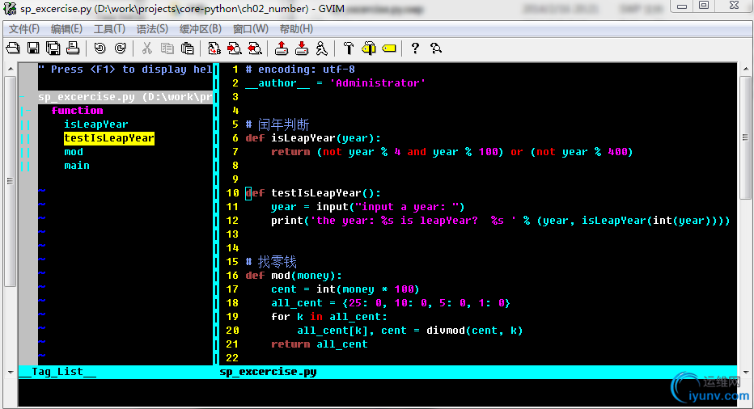Click the Find and Replace icon
The image size is (754, 409).
pyautogui.click(x=214, y=48)
